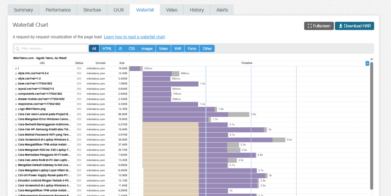Expand the Cara-Melihat-Password-WiFi request row

(16, 135)
